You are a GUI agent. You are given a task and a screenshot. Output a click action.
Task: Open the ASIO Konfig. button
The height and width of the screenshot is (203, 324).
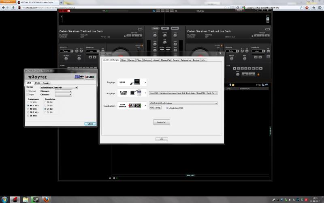(155, 108)
